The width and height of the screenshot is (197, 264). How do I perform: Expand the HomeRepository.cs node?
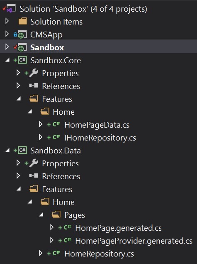[41, 253]
